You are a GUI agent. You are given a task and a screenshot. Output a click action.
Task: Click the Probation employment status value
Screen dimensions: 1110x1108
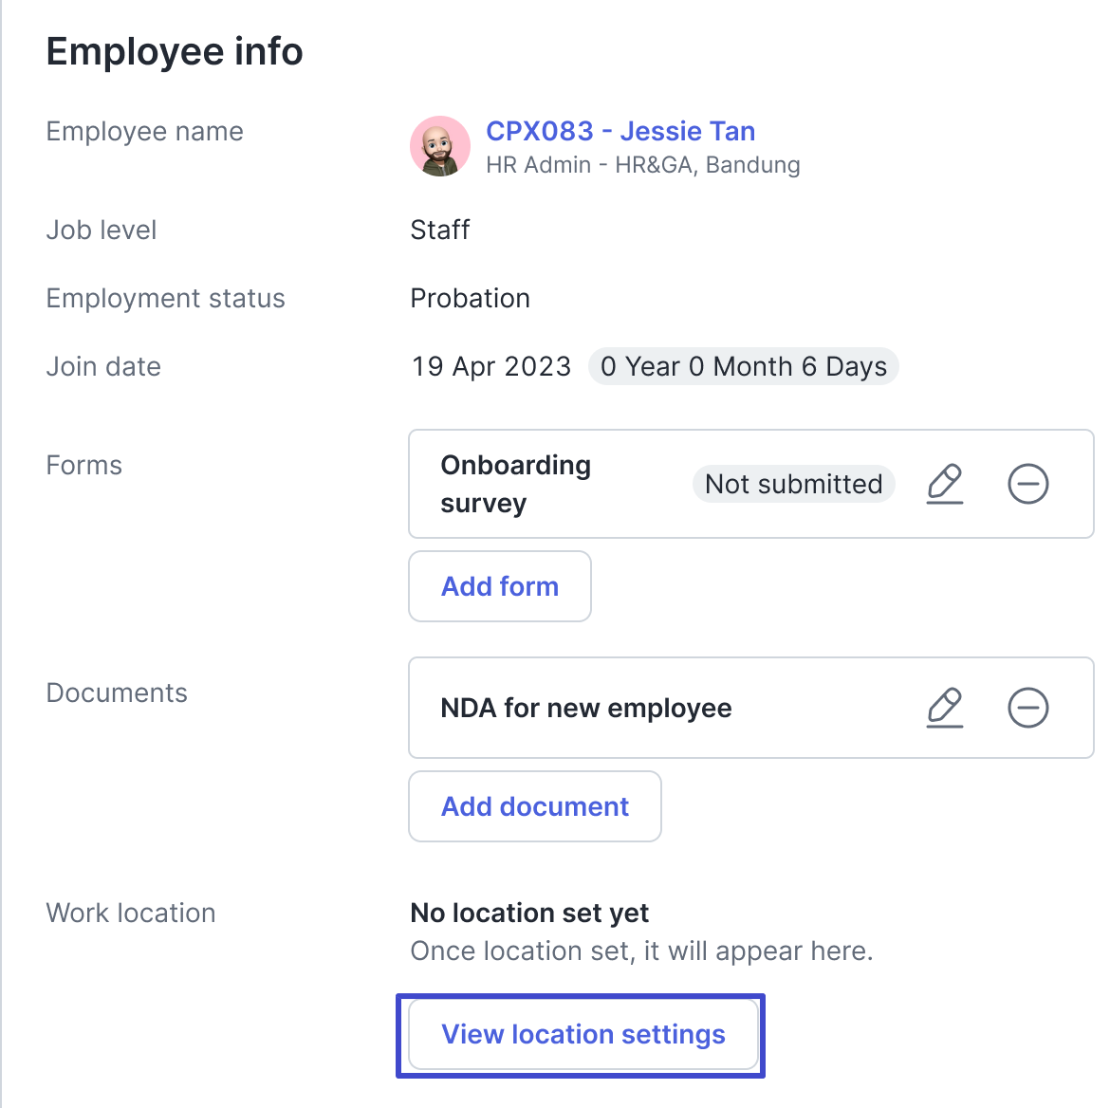(470, 298)
